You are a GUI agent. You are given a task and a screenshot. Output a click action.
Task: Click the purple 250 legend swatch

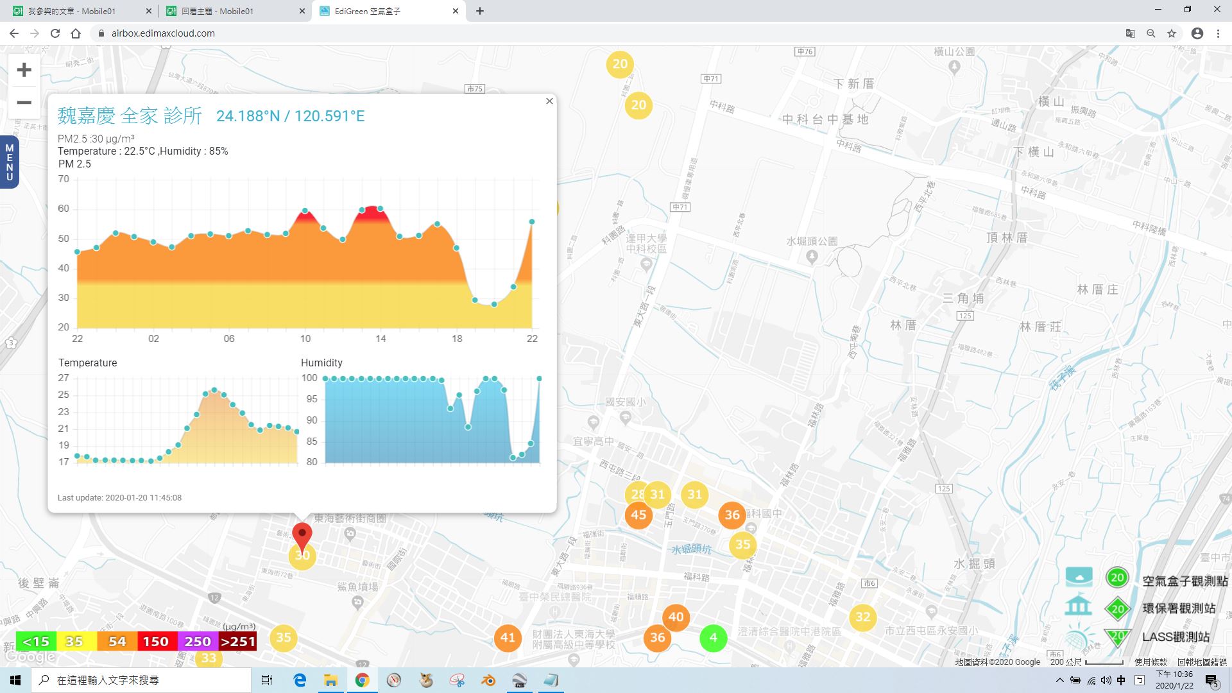197,641
